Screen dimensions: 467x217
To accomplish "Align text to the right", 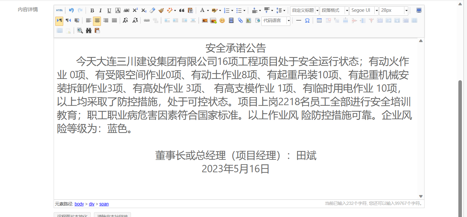I will click(x=106, y=20).
